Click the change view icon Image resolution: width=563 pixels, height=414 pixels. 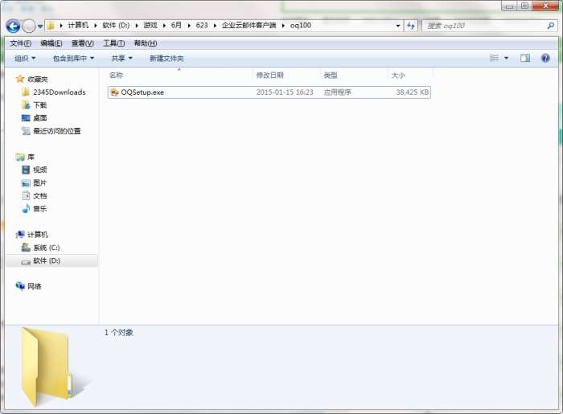pos(495,58)
